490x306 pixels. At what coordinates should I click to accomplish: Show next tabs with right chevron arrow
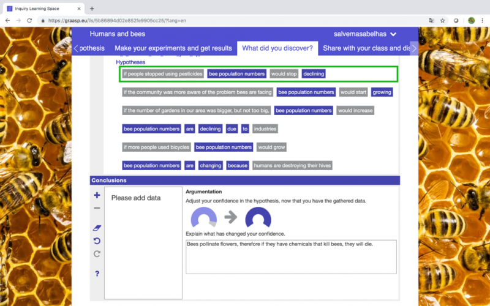point(414,48)
